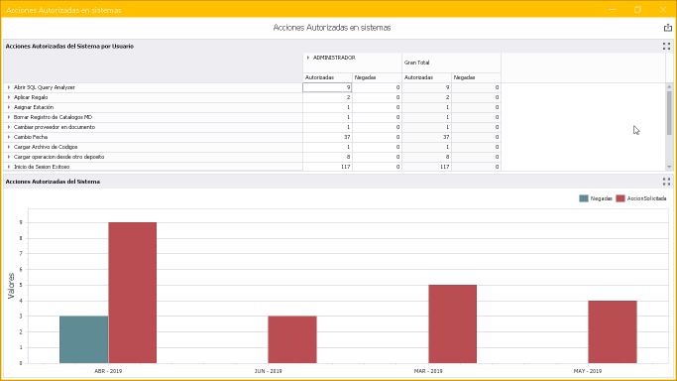Expand the Aplicar Regalo row
Image resolution: width=677 pixels, height=381 pixels.
click(x=9, y=97)
